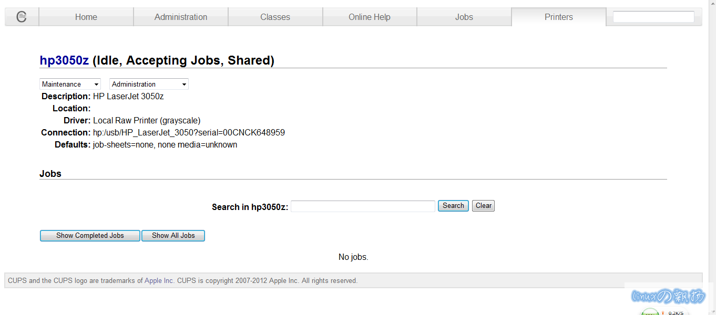The width and height of the screenshot is (716, 315).
Task: Click the network speed floating widget
Action: coord(664,312)
